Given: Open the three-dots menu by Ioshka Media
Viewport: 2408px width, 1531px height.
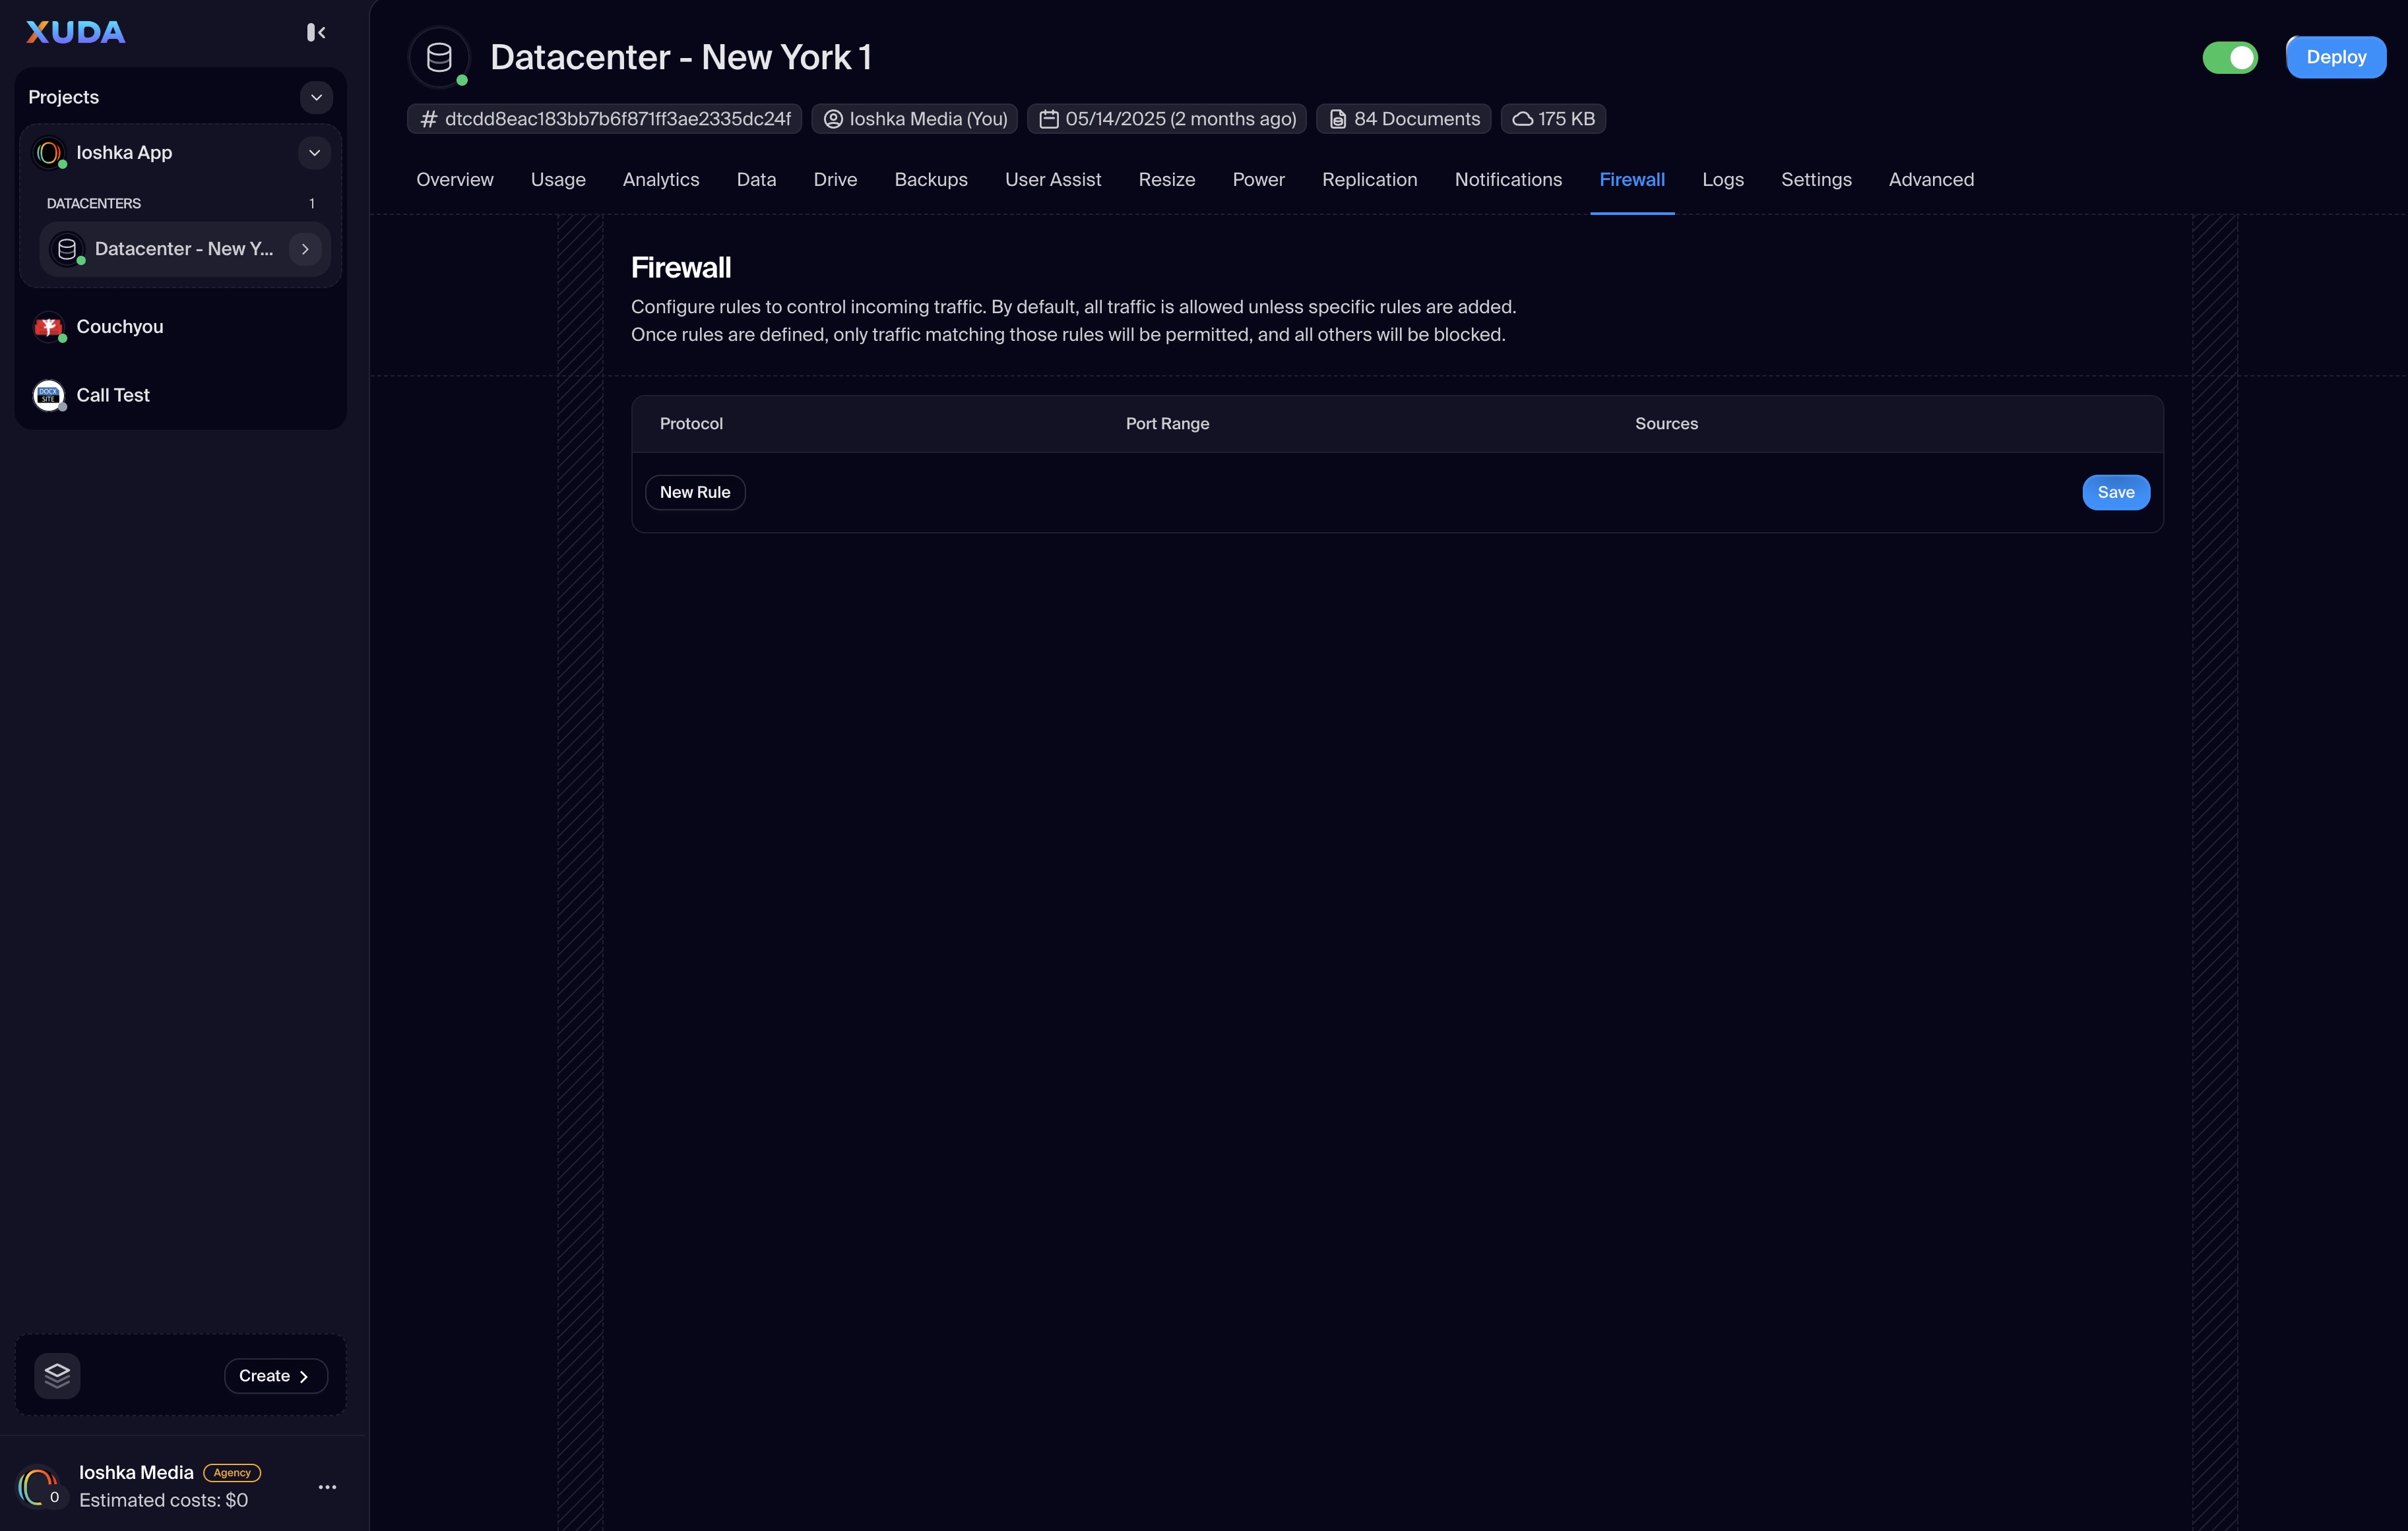Looking at the screenshot, I should (327, 1487).
